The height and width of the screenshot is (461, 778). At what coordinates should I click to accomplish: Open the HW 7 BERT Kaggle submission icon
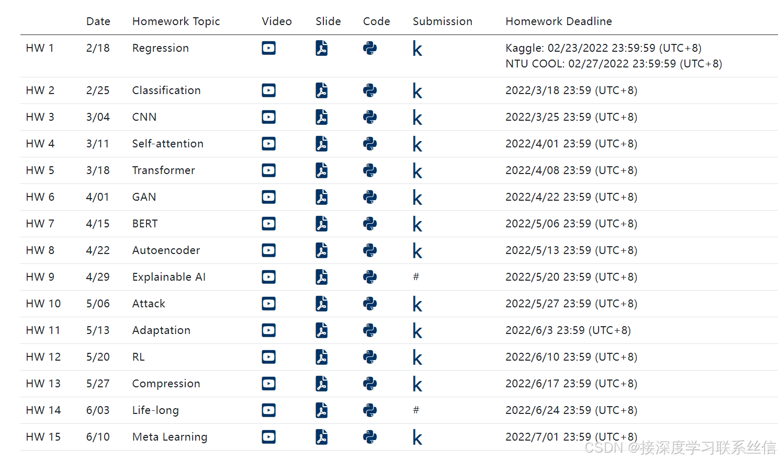pos(417,224)
